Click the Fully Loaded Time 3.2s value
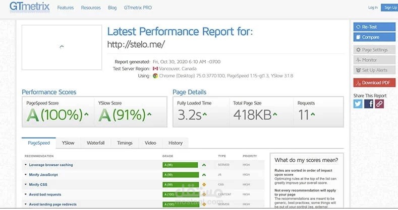Image resolution: width=398 pixels, height=210 pixels. [x=190, y=115]
